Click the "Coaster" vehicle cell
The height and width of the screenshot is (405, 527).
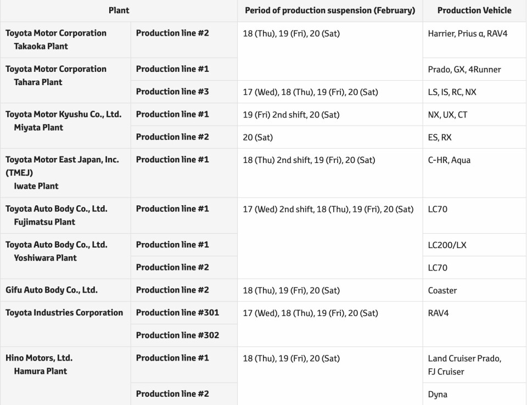(x=442, y=290)
